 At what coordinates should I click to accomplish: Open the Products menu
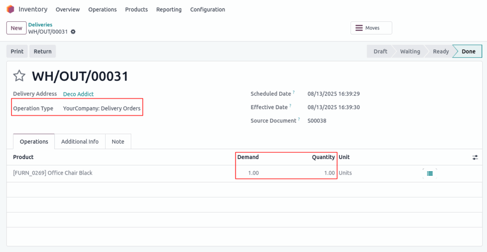coord(136,9)
